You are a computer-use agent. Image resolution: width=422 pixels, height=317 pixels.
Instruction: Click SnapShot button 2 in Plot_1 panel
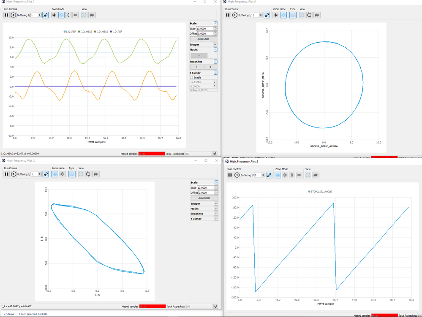pyautogui.click(x=210, y=67)
